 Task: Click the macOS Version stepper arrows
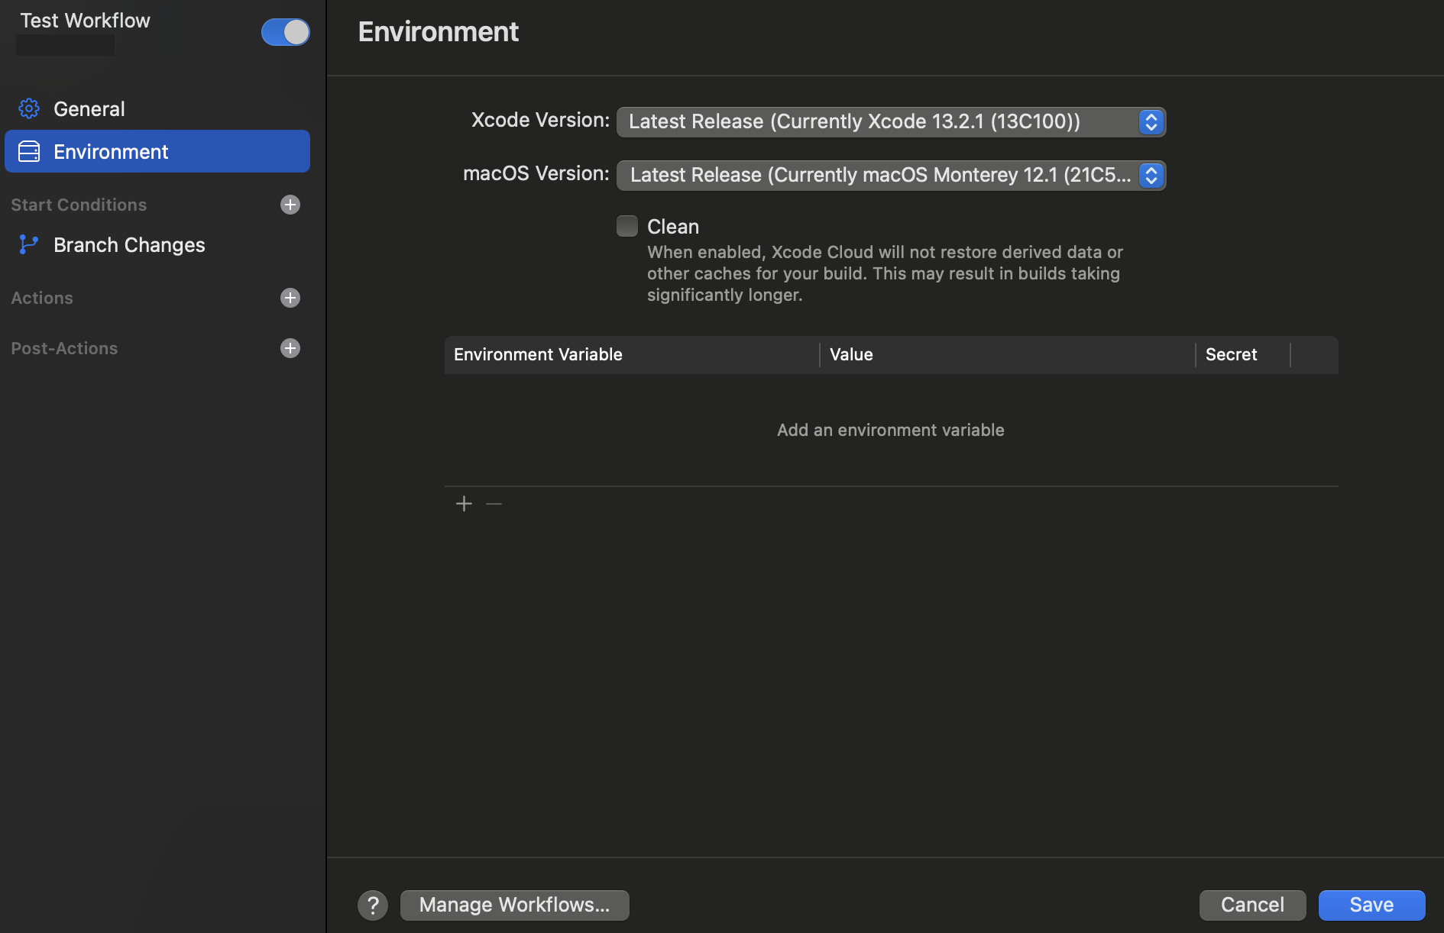point(1151,176)
